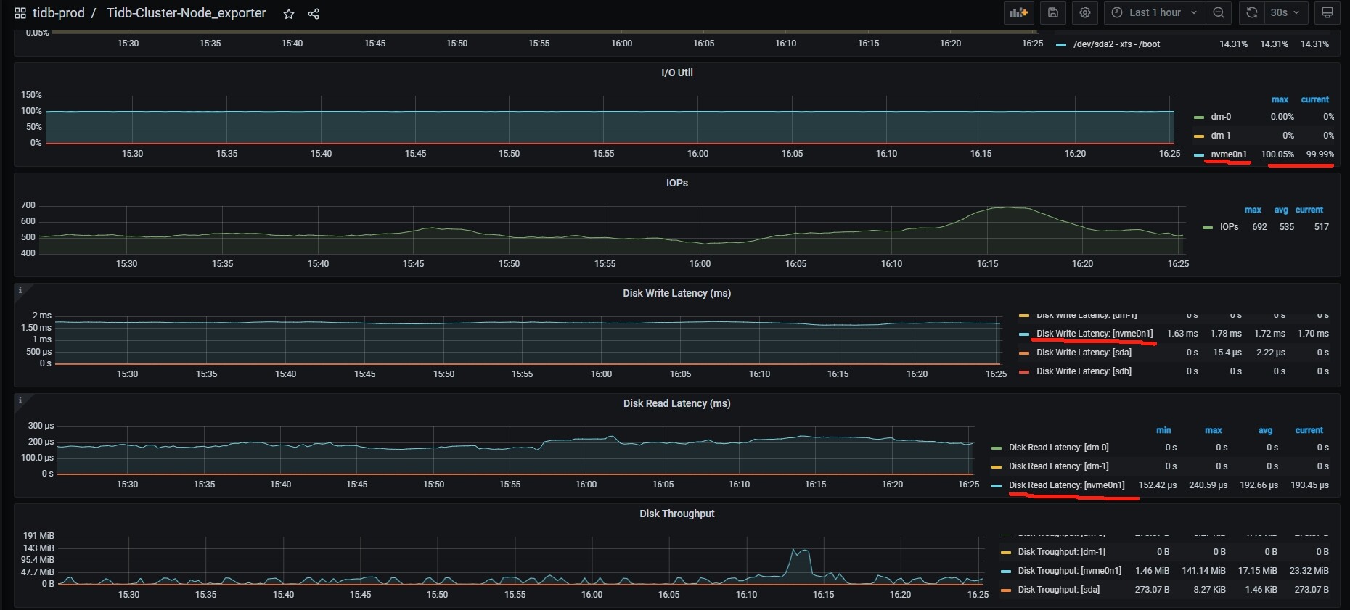Screen dimensions: 1350x610
Task: Show info for Disk Write Latency panel
Action: 20,290
